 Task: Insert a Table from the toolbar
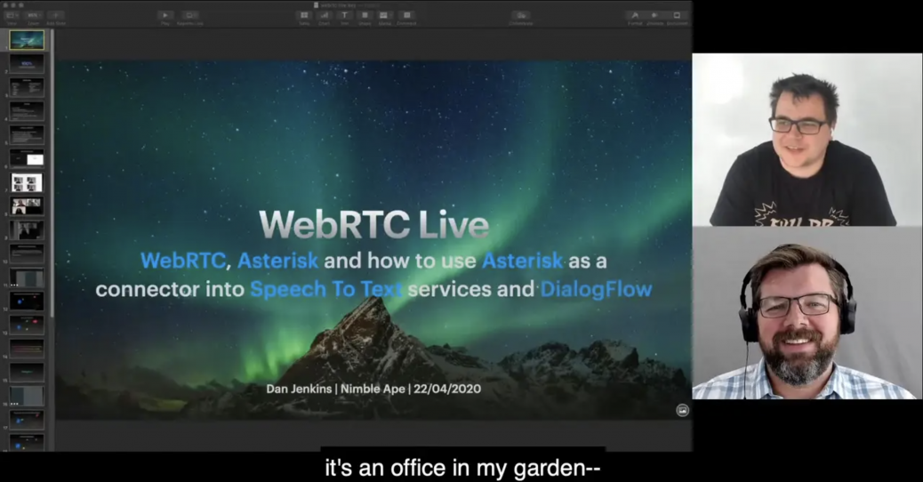click(x=304, y=15)
